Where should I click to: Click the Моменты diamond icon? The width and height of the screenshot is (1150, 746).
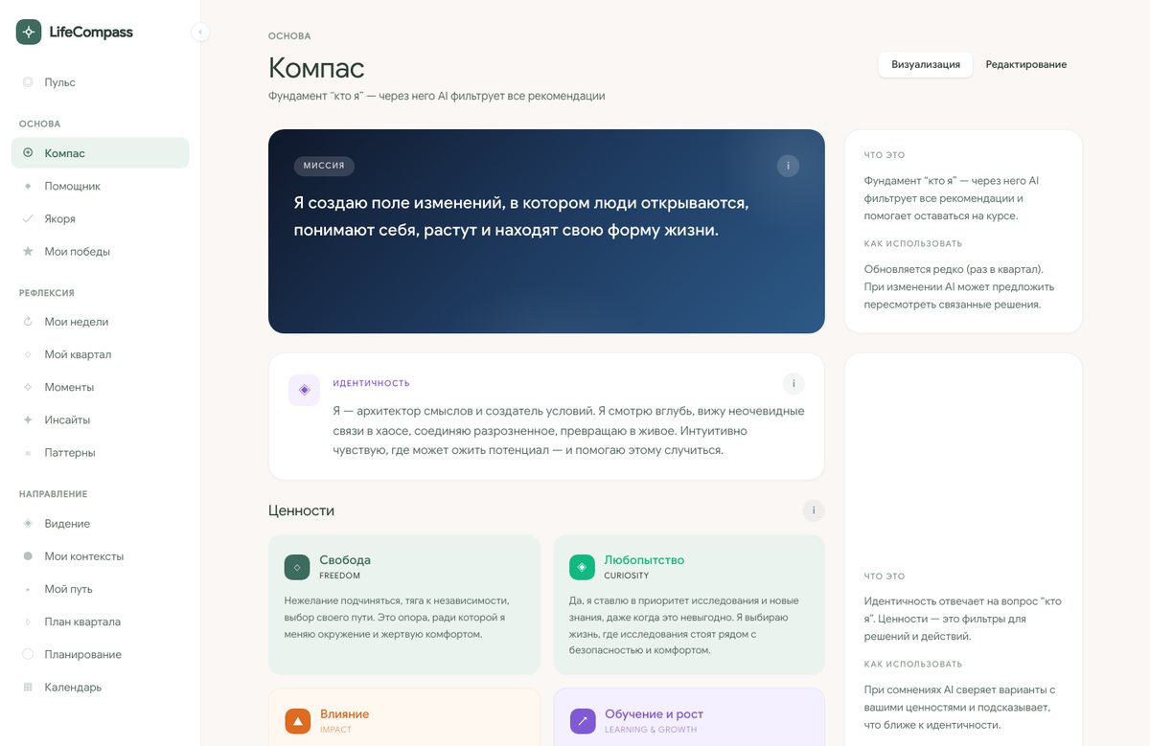[28, 387]
